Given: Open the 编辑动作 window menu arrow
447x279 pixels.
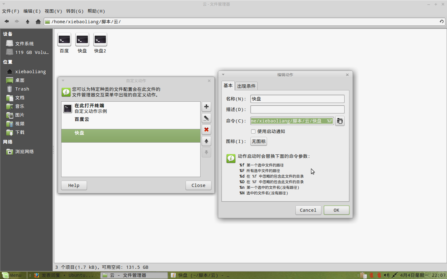Looking at the screenshot, I should pyautogui.click(x=223, y=75).
